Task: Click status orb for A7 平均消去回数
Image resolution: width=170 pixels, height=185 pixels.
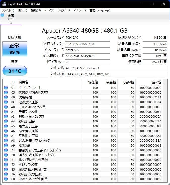Action: click(6, 136)
